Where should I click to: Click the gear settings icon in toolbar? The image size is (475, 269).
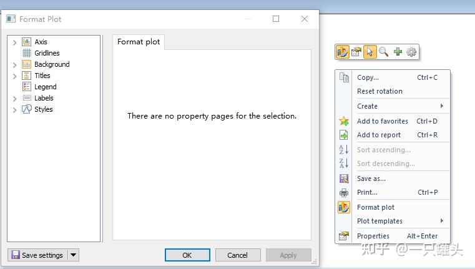point(411,52)
